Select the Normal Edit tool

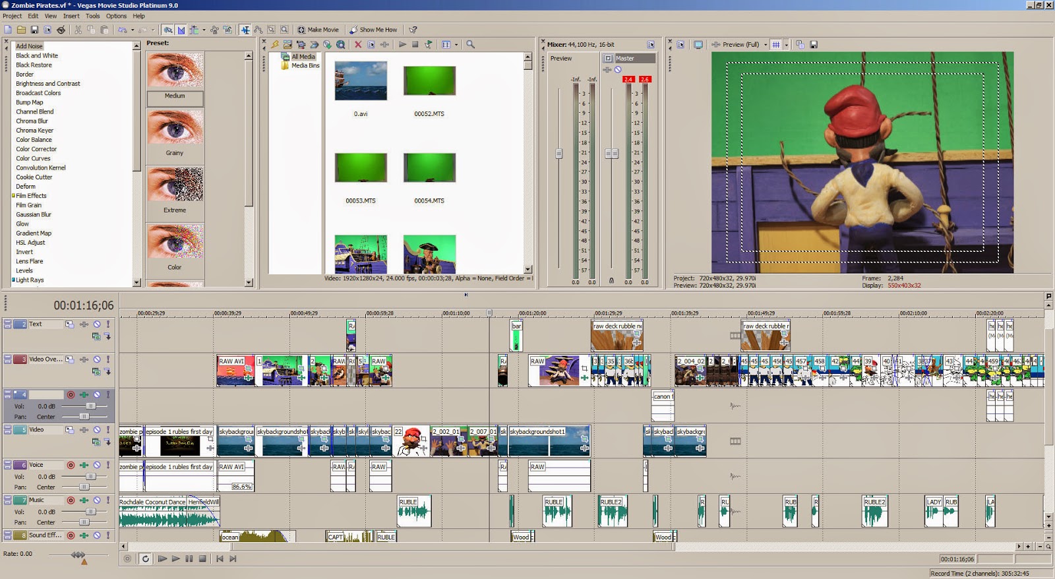click(x=245, y=30)
